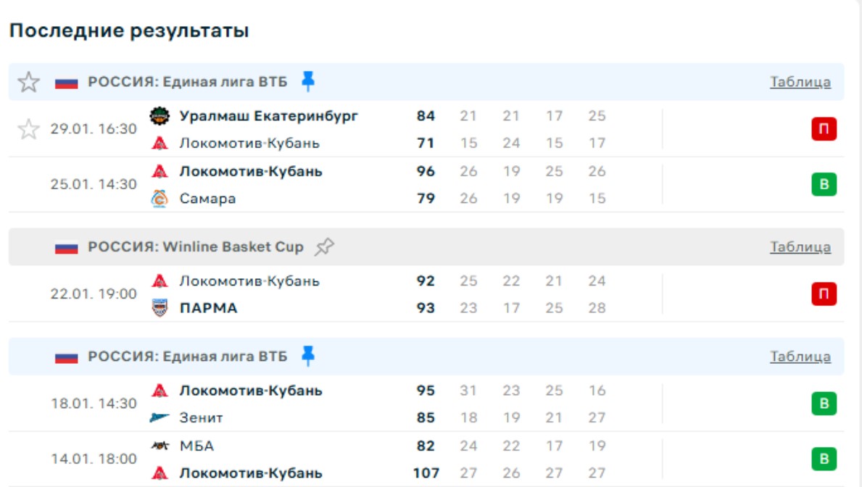Viewport: 862px width, 487px height.
Task: Click the МБА team logo
Action: tap(159, 446)
